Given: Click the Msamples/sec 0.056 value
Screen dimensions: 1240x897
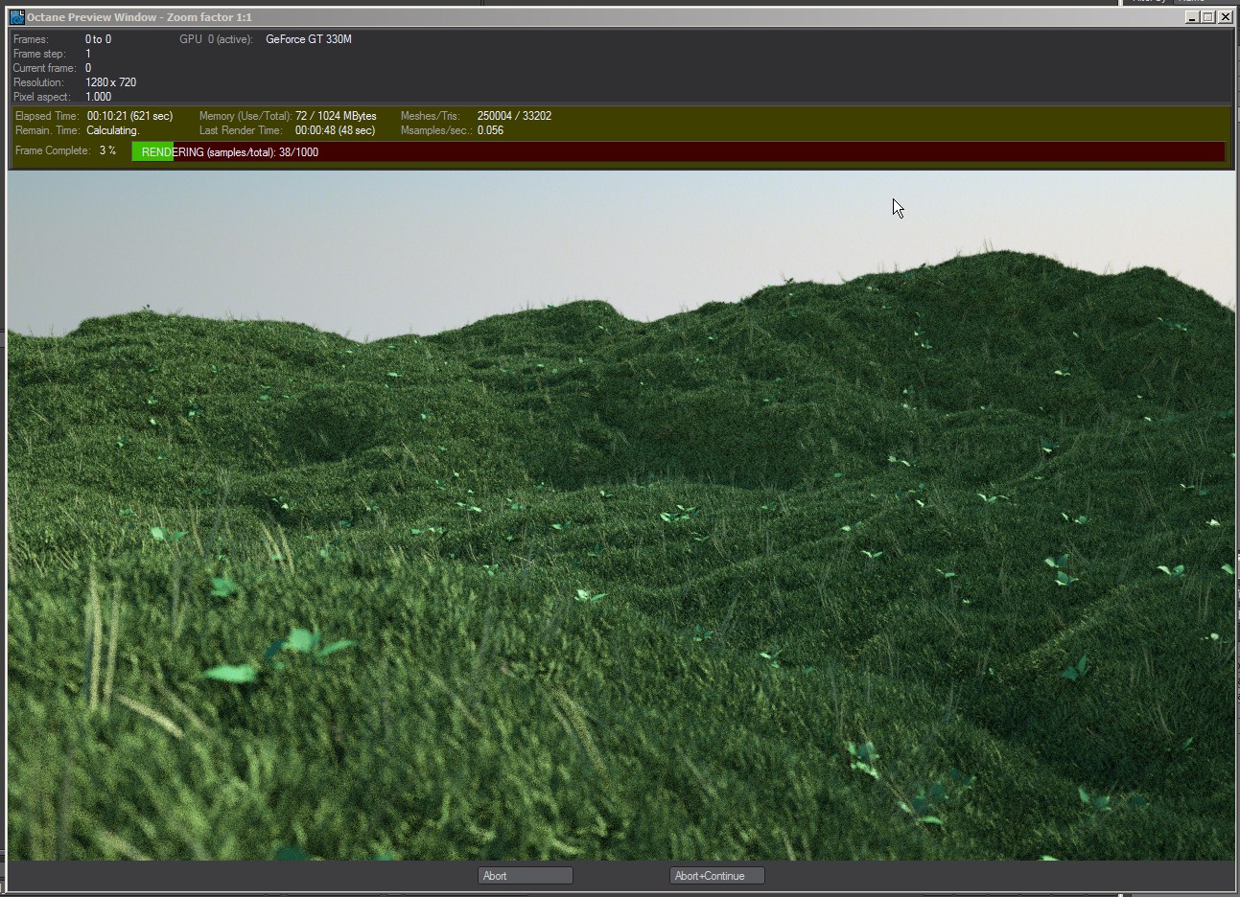Looking at the screenshot, I should point(490,130).
